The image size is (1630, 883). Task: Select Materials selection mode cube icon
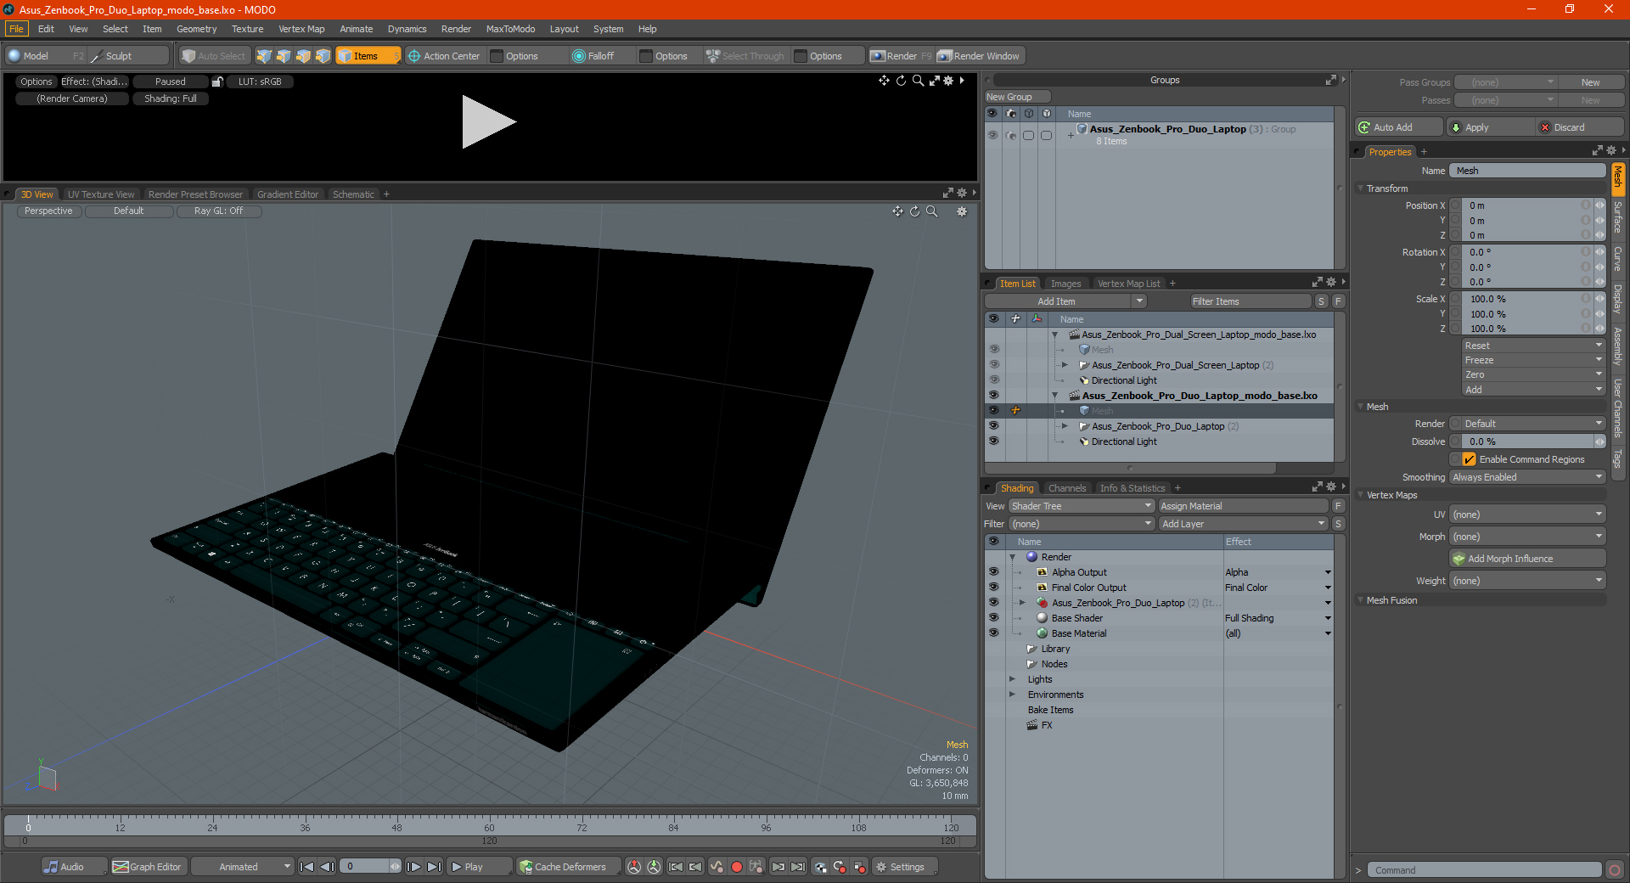[323, 56]
